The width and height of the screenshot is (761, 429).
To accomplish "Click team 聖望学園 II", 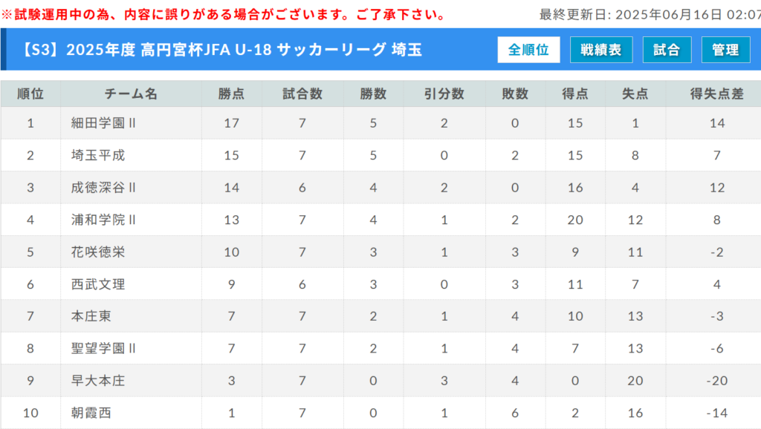I will coord(103,348).
